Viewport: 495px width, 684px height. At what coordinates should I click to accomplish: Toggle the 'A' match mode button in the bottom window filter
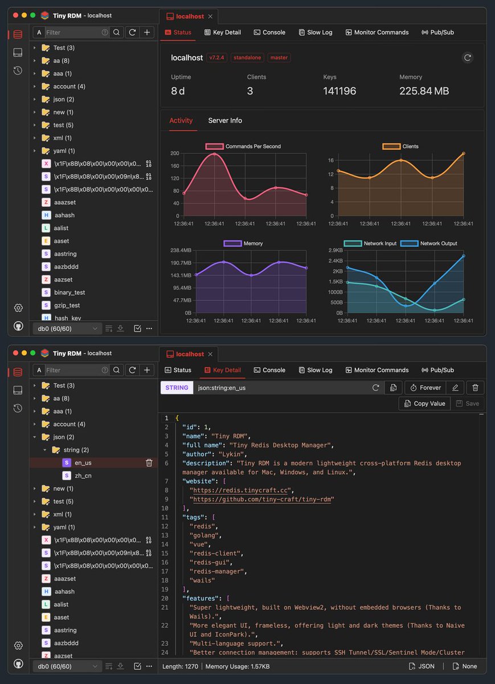[39, 370]
